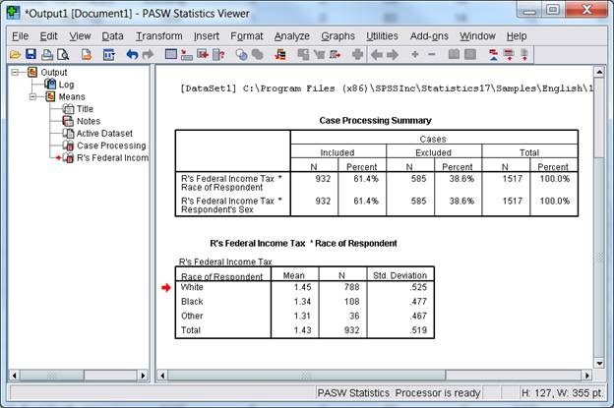Screen dimensions: 614x408
Task: Open the Edit menu
Action: click(x=48, y=36)
